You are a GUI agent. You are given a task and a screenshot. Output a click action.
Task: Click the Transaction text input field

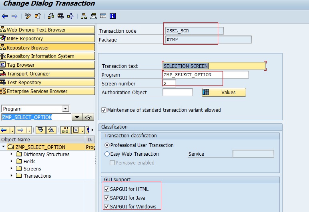tap(214, 66)
